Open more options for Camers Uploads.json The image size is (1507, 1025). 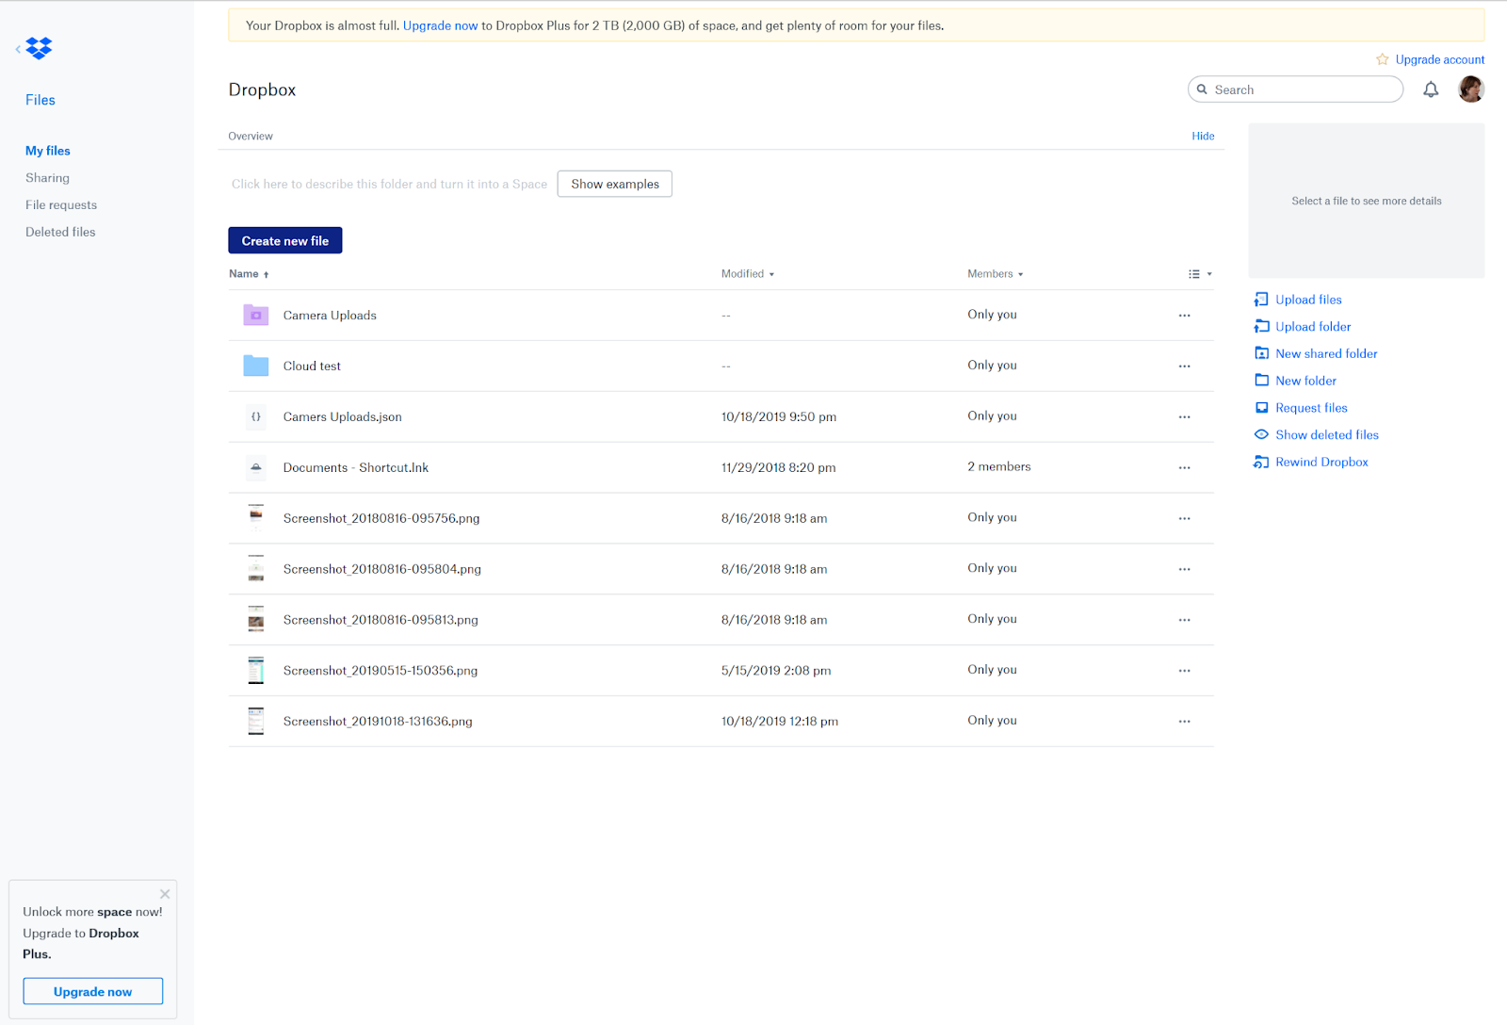pos(1184,417)
